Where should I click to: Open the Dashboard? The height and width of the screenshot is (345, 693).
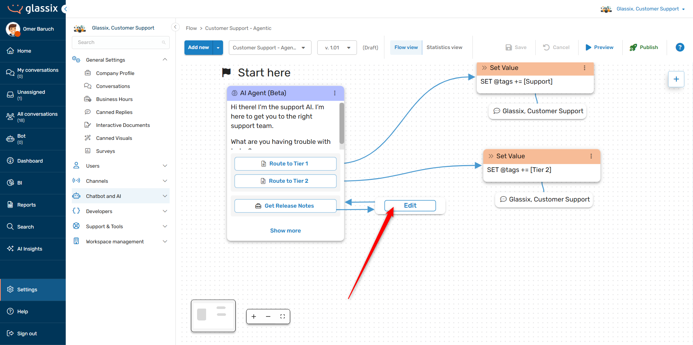point(33,161)
